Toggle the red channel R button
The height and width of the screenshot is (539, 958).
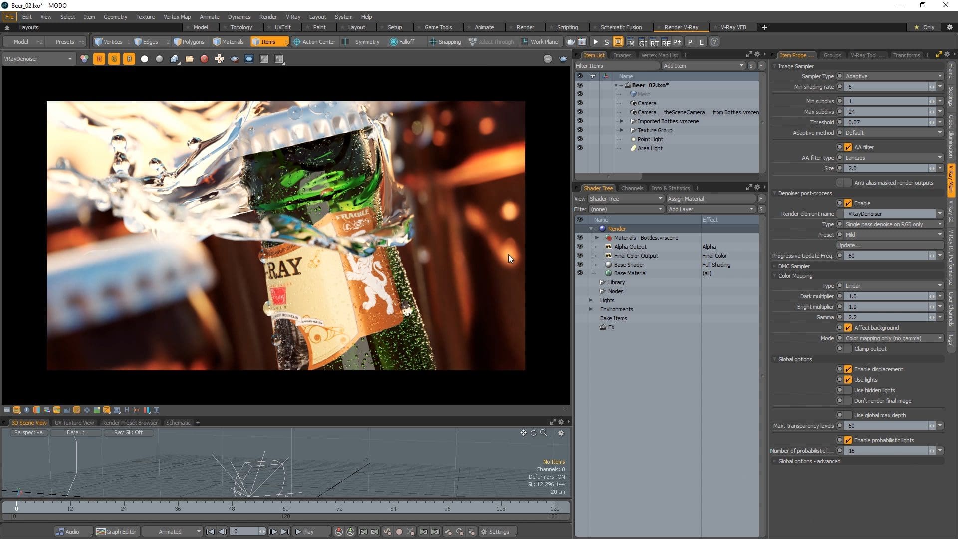(99, 59)
